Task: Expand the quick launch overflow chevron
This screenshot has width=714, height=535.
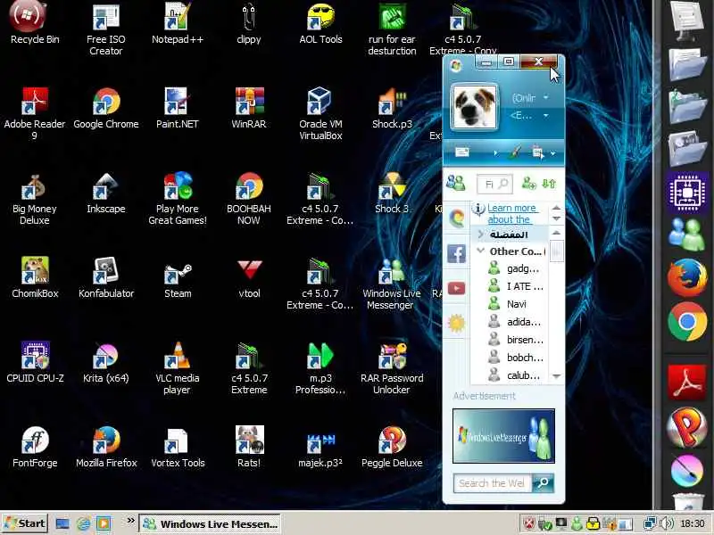Action: pos(130,521)
